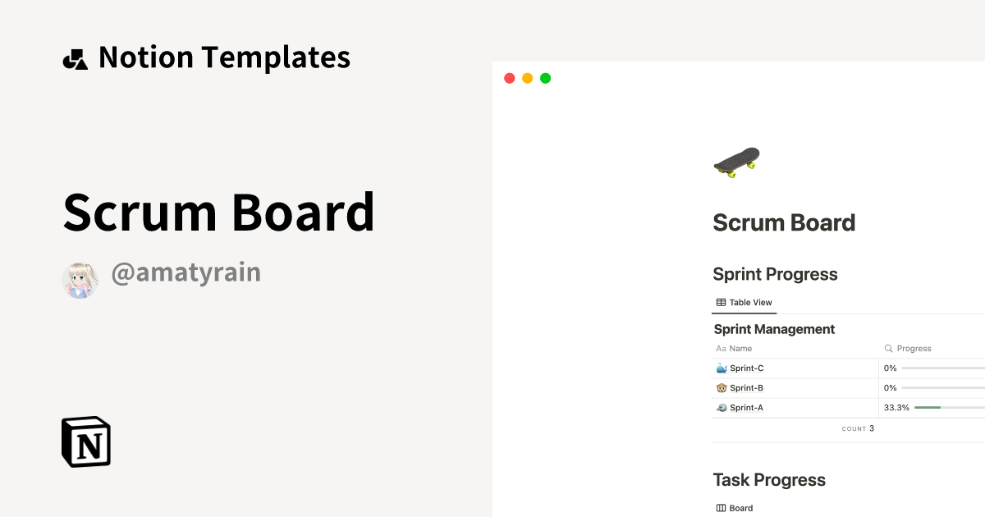The image size is (985, 517).
Task: Click the monkey emoji icon on Sprint-B row
Action: pos(722,387)
